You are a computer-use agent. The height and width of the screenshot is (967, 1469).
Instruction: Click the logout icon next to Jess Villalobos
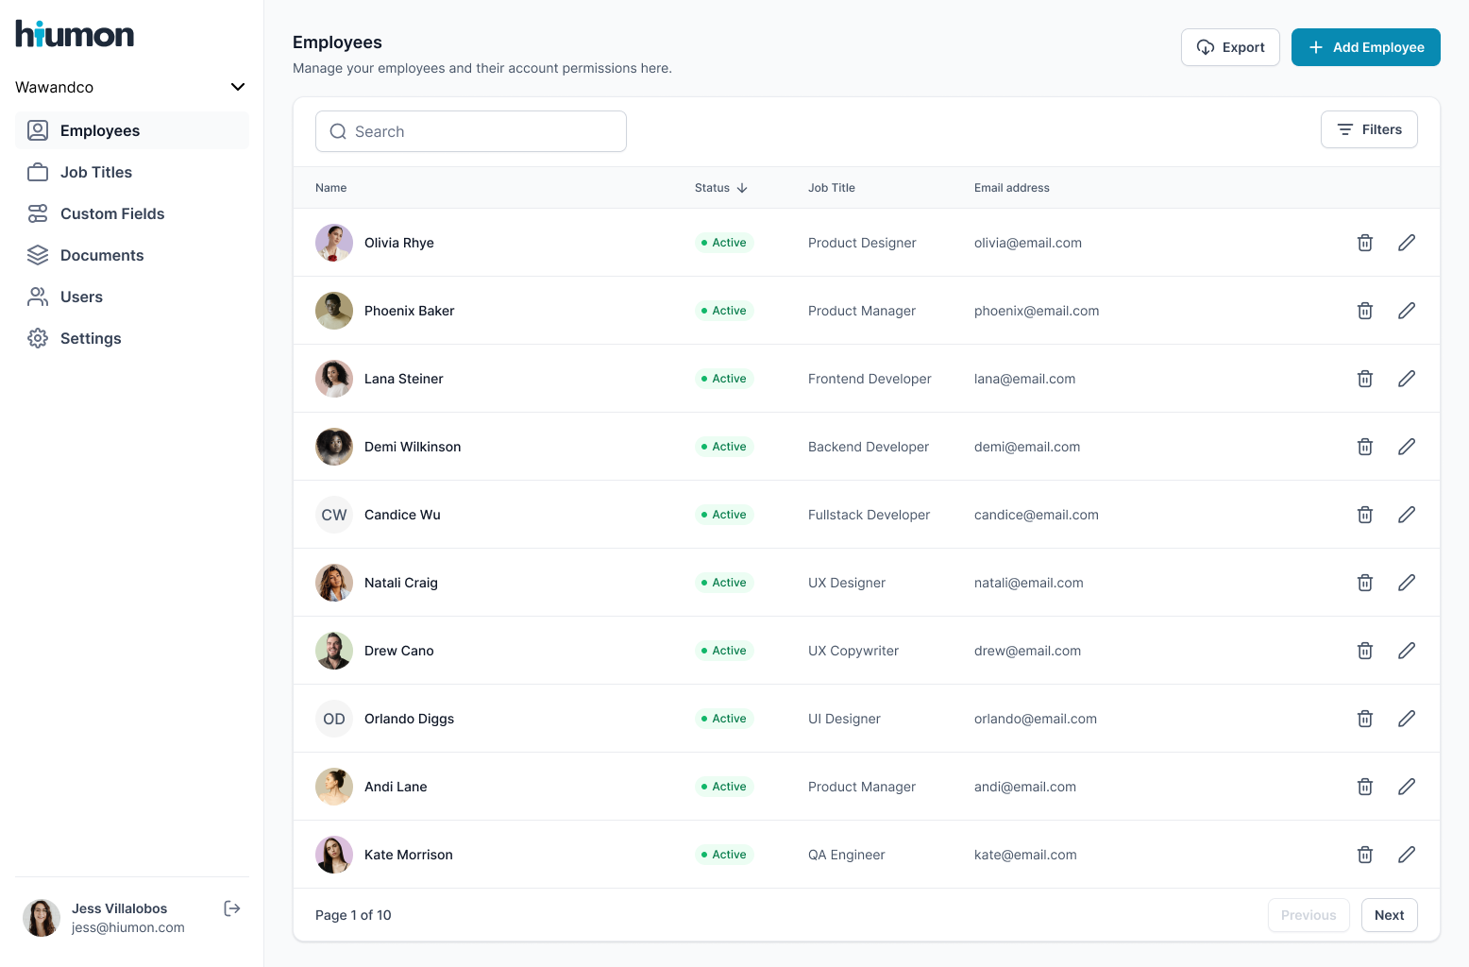[x=231, y=908]
